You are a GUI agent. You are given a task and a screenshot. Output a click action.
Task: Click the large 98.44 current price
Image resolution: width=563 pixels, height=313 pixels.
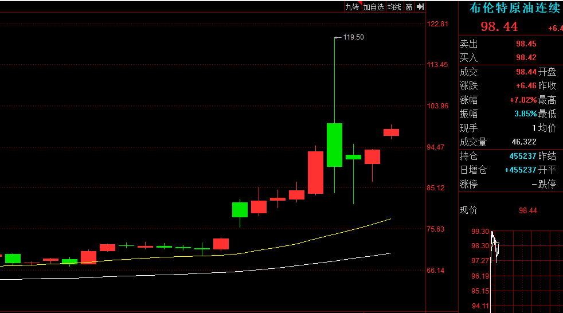pos(499,26)
